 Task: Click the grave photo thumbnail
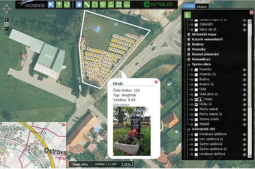(x=132, y=131)
